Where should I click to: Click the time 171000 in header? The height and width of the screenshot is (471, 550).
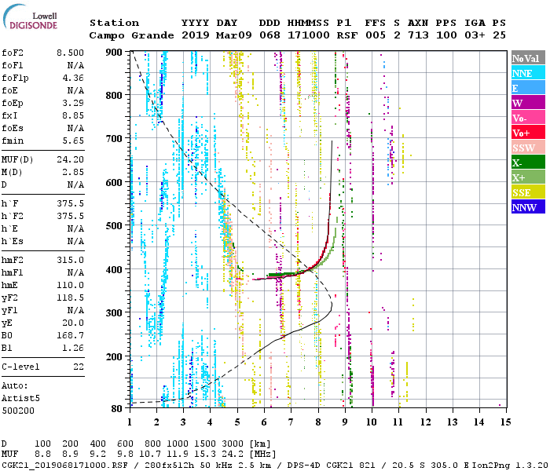(309, 35)
